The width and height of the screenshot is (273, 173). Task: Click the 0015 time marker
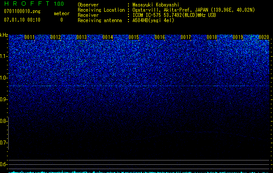134,37
